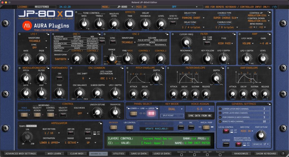Toggle the OSC 2 panel lock
This screenshot has height=157, width=289.
tap(167, 34)
